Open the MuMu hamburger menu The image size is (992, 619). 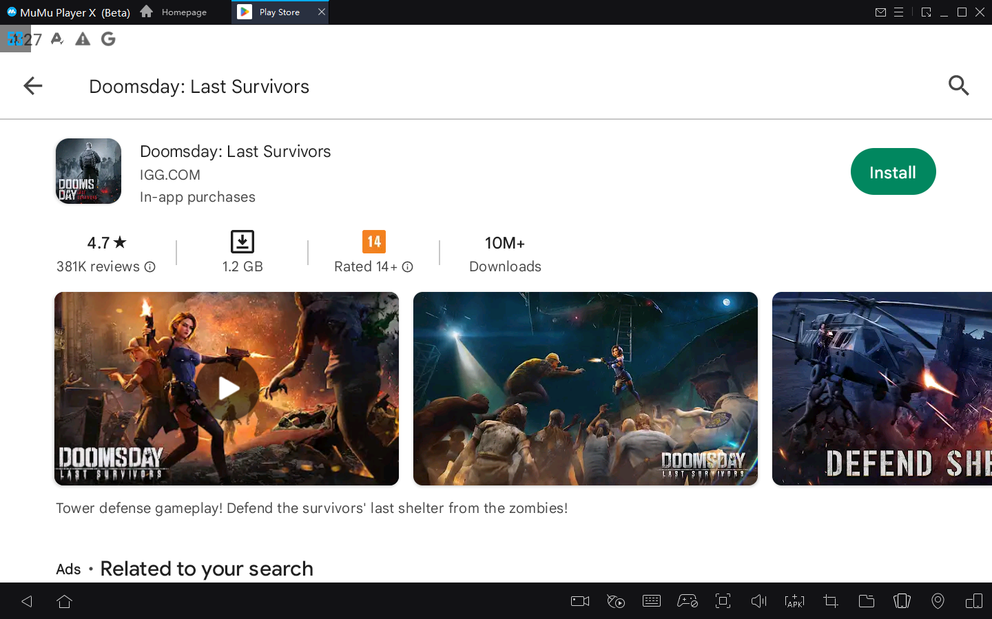(x=898, y=12)
